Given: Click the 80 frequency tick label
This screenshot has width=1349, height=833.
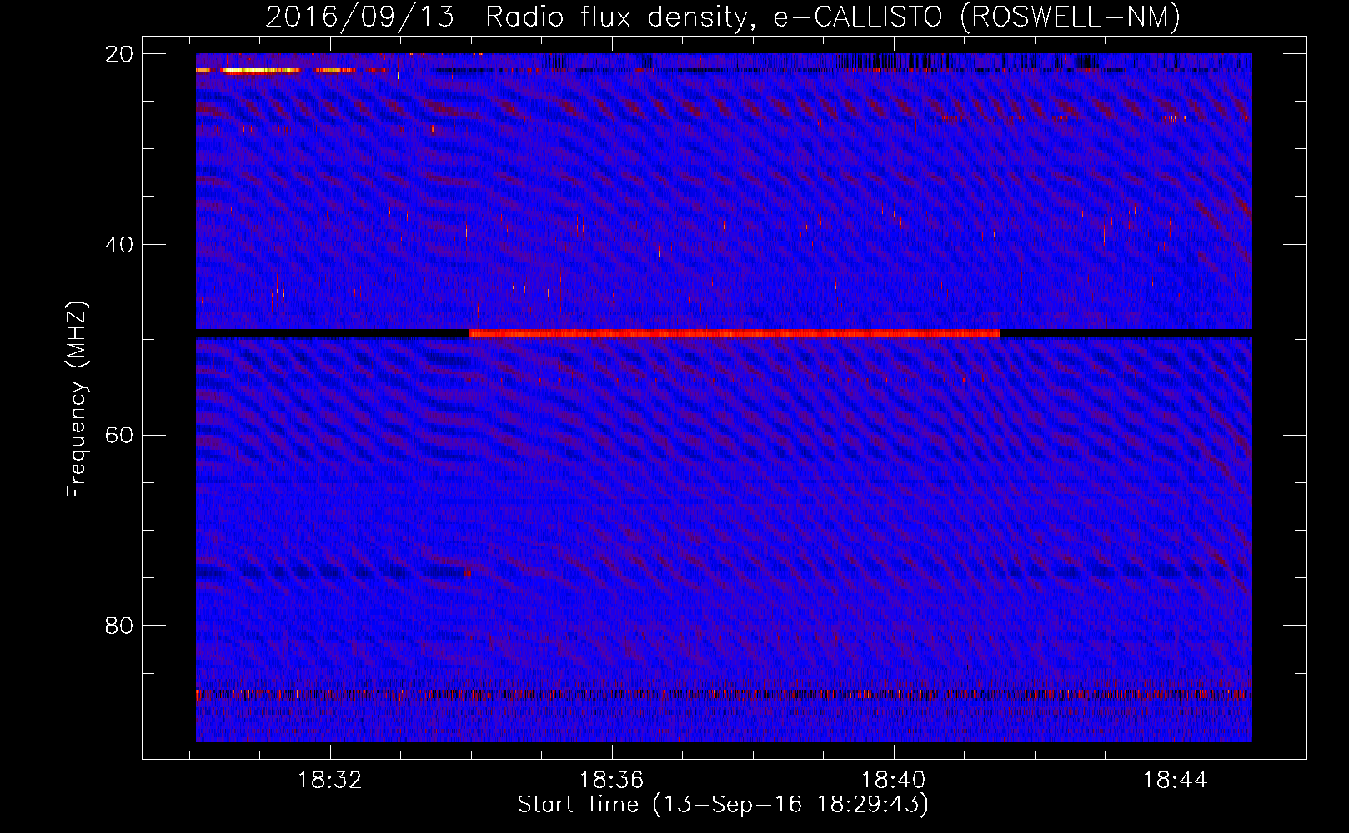Looking at the screenshot, I should click(120, 625).
